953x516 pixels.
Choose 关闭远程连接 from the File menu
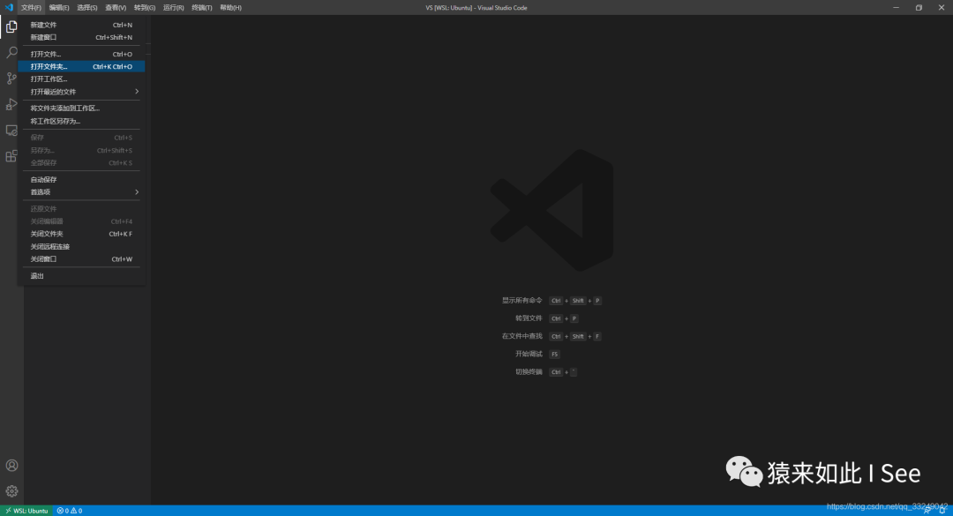click(x=81, y=247)
